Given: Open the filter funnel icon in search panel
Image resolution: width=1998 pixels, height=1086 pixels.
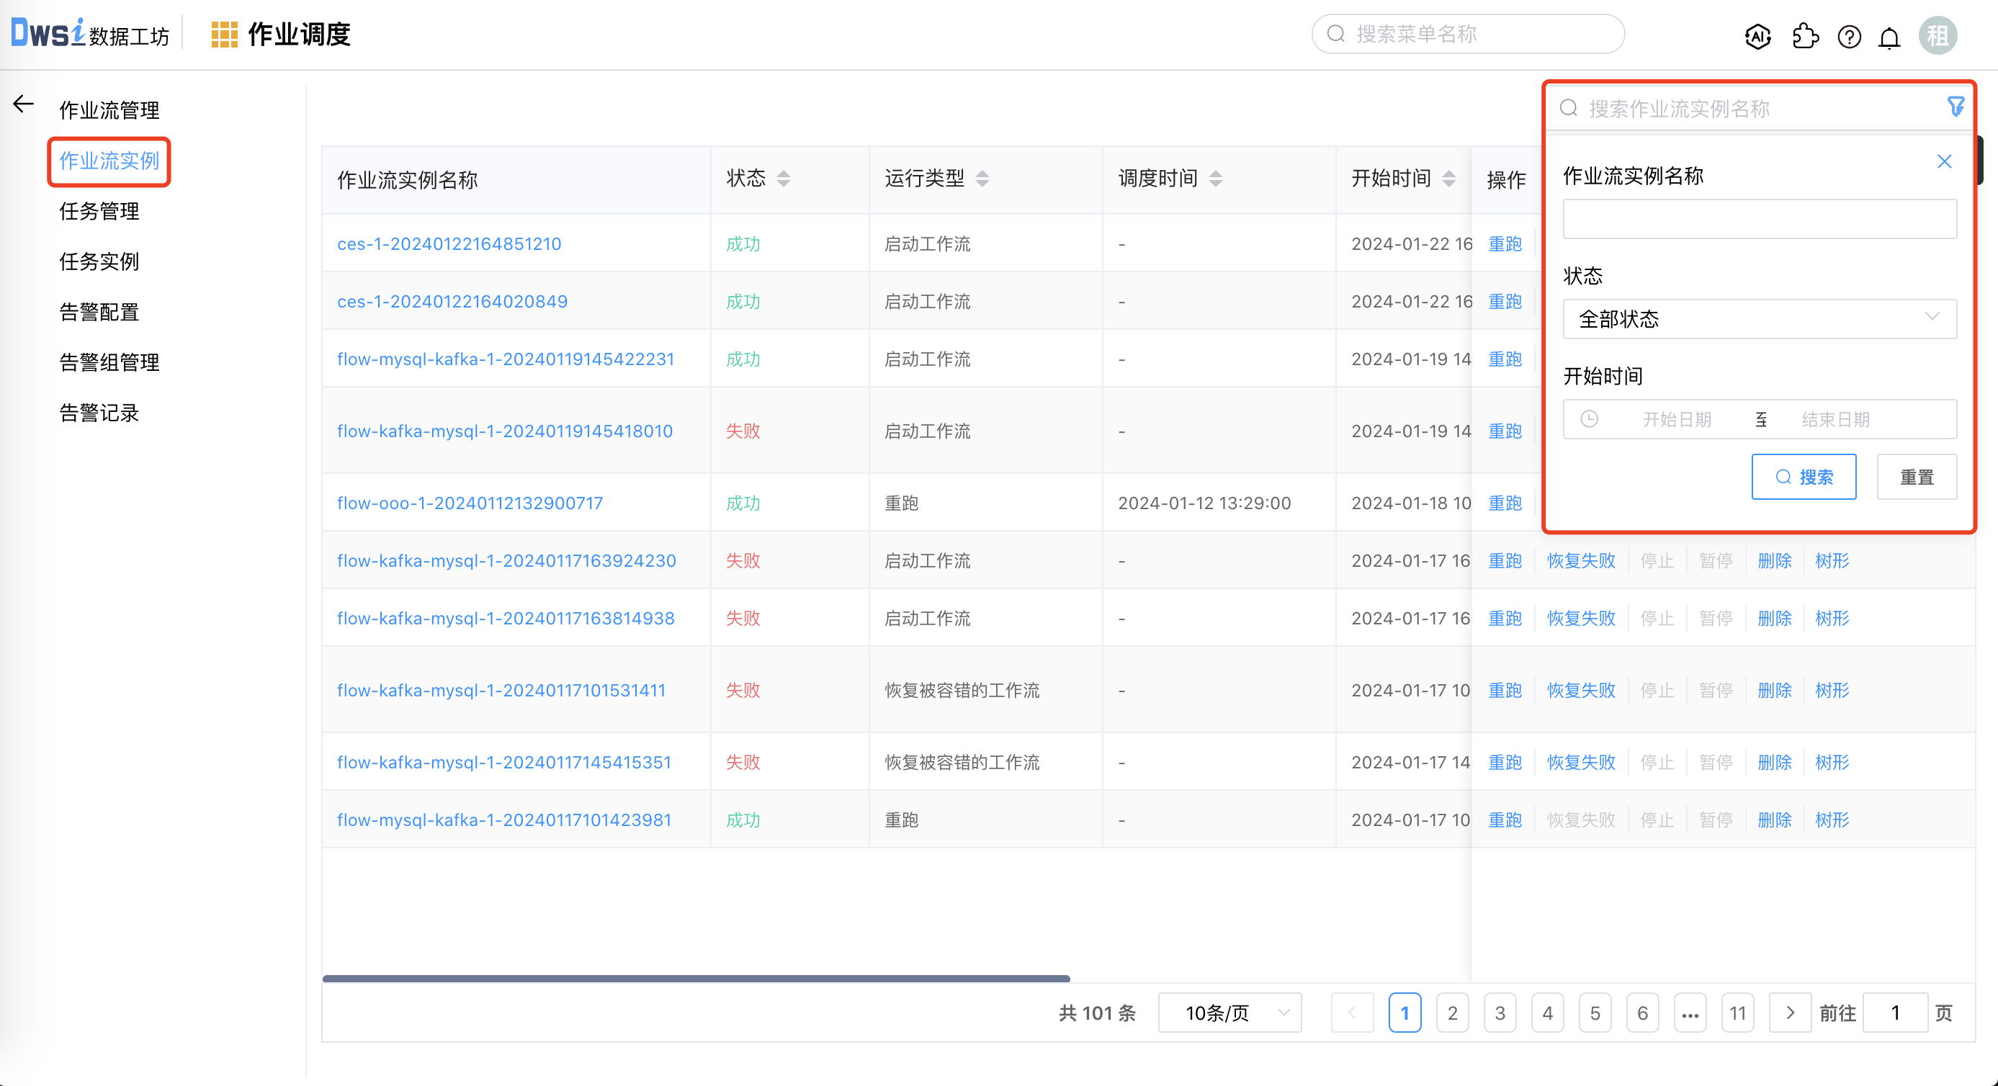Looking at the screenshot, I should click(1956, 107).
